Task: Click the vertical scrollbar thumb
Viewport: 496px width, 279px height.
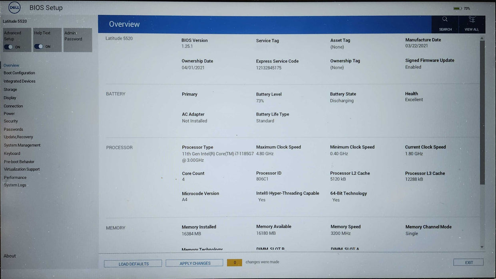Action: [482, 112]
